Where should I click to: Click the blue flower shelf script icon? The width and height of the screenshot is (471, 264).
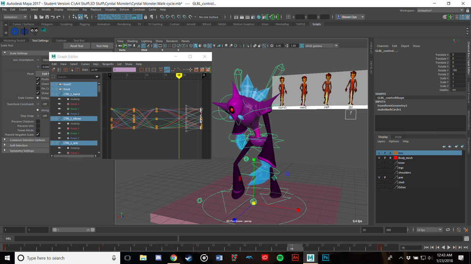[x=15, y=31]
